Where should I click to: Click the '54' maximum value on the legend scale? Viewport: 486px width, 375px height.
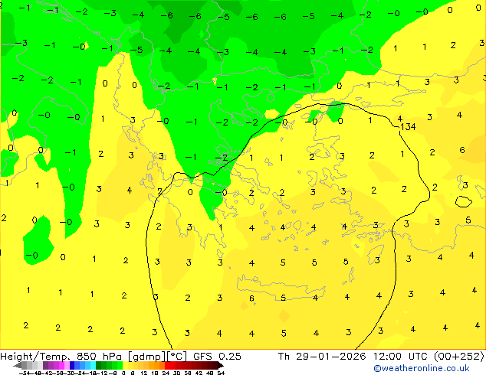point(221,373)
